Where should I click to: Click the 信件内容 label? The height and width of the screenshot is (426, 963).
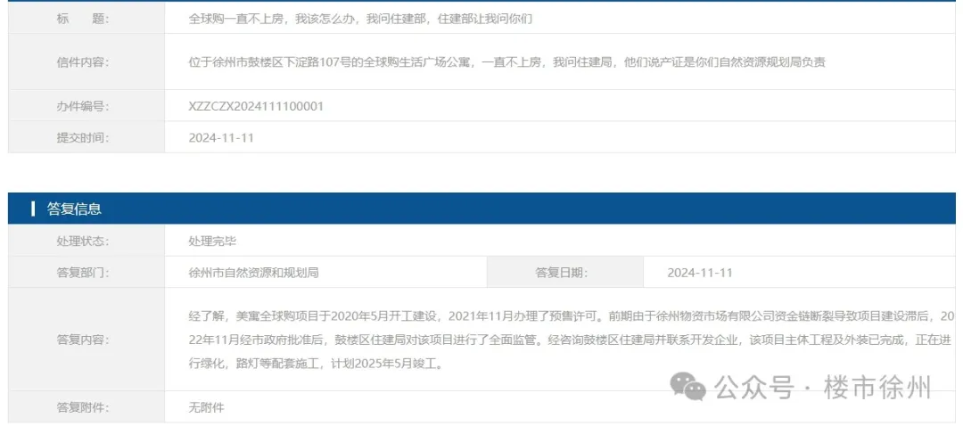[82, 62]
